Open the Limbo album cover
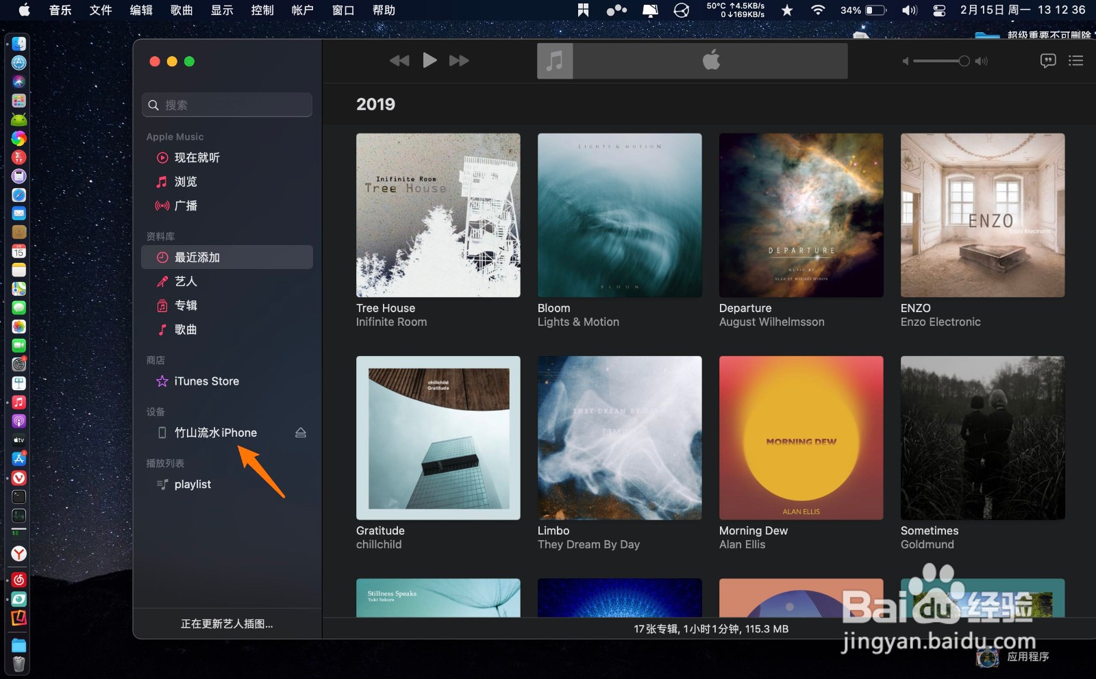 (620, 437)
